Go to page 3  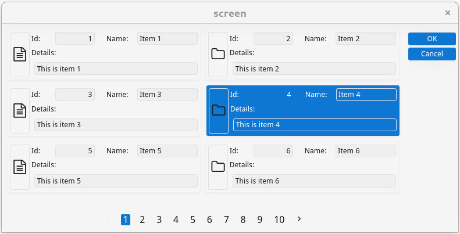[x=159, y=219]
